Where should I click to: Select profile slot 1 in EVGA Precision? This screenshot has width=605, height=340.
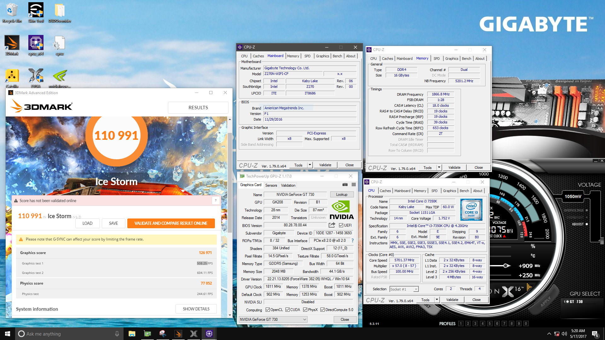461,323
